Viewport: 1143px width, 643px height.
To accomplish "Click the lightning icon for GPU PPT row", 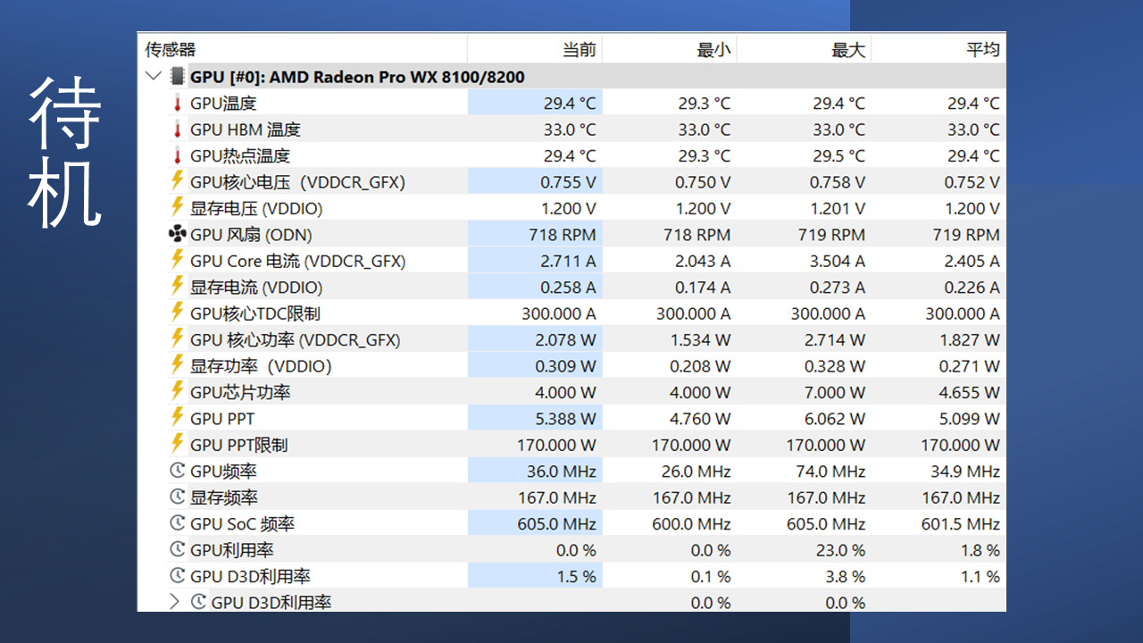I will coord(177,418).
